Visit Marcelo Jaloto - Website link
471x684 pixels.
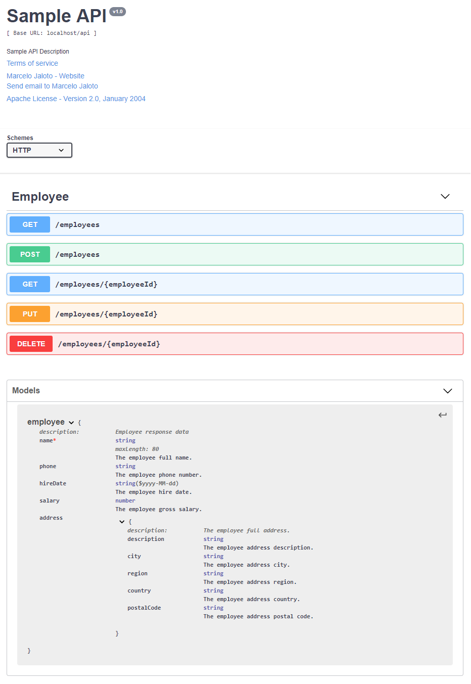[x=46, y=76]
